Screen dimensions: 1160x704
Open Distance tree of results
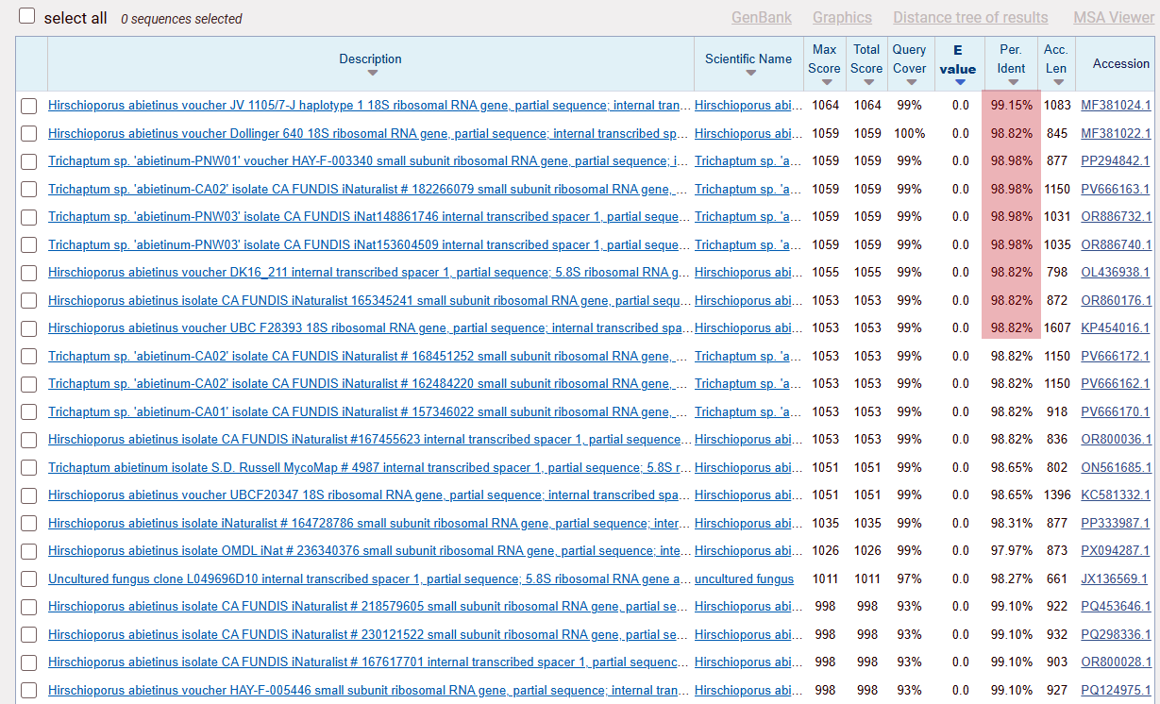[x=970, y=18]
